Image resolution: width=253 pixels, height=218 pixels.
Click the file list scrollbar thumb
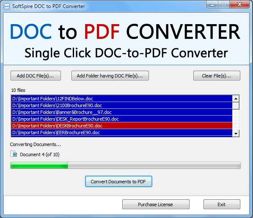point(236,106)
